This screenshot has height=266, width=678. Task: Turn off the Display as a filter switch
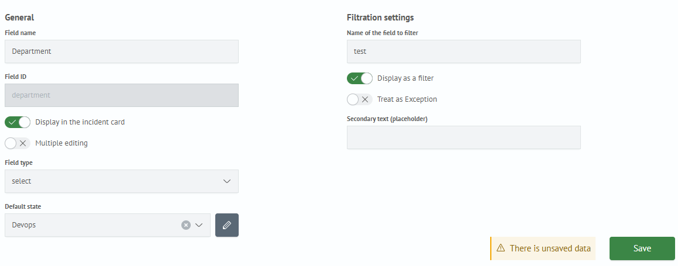360,78
